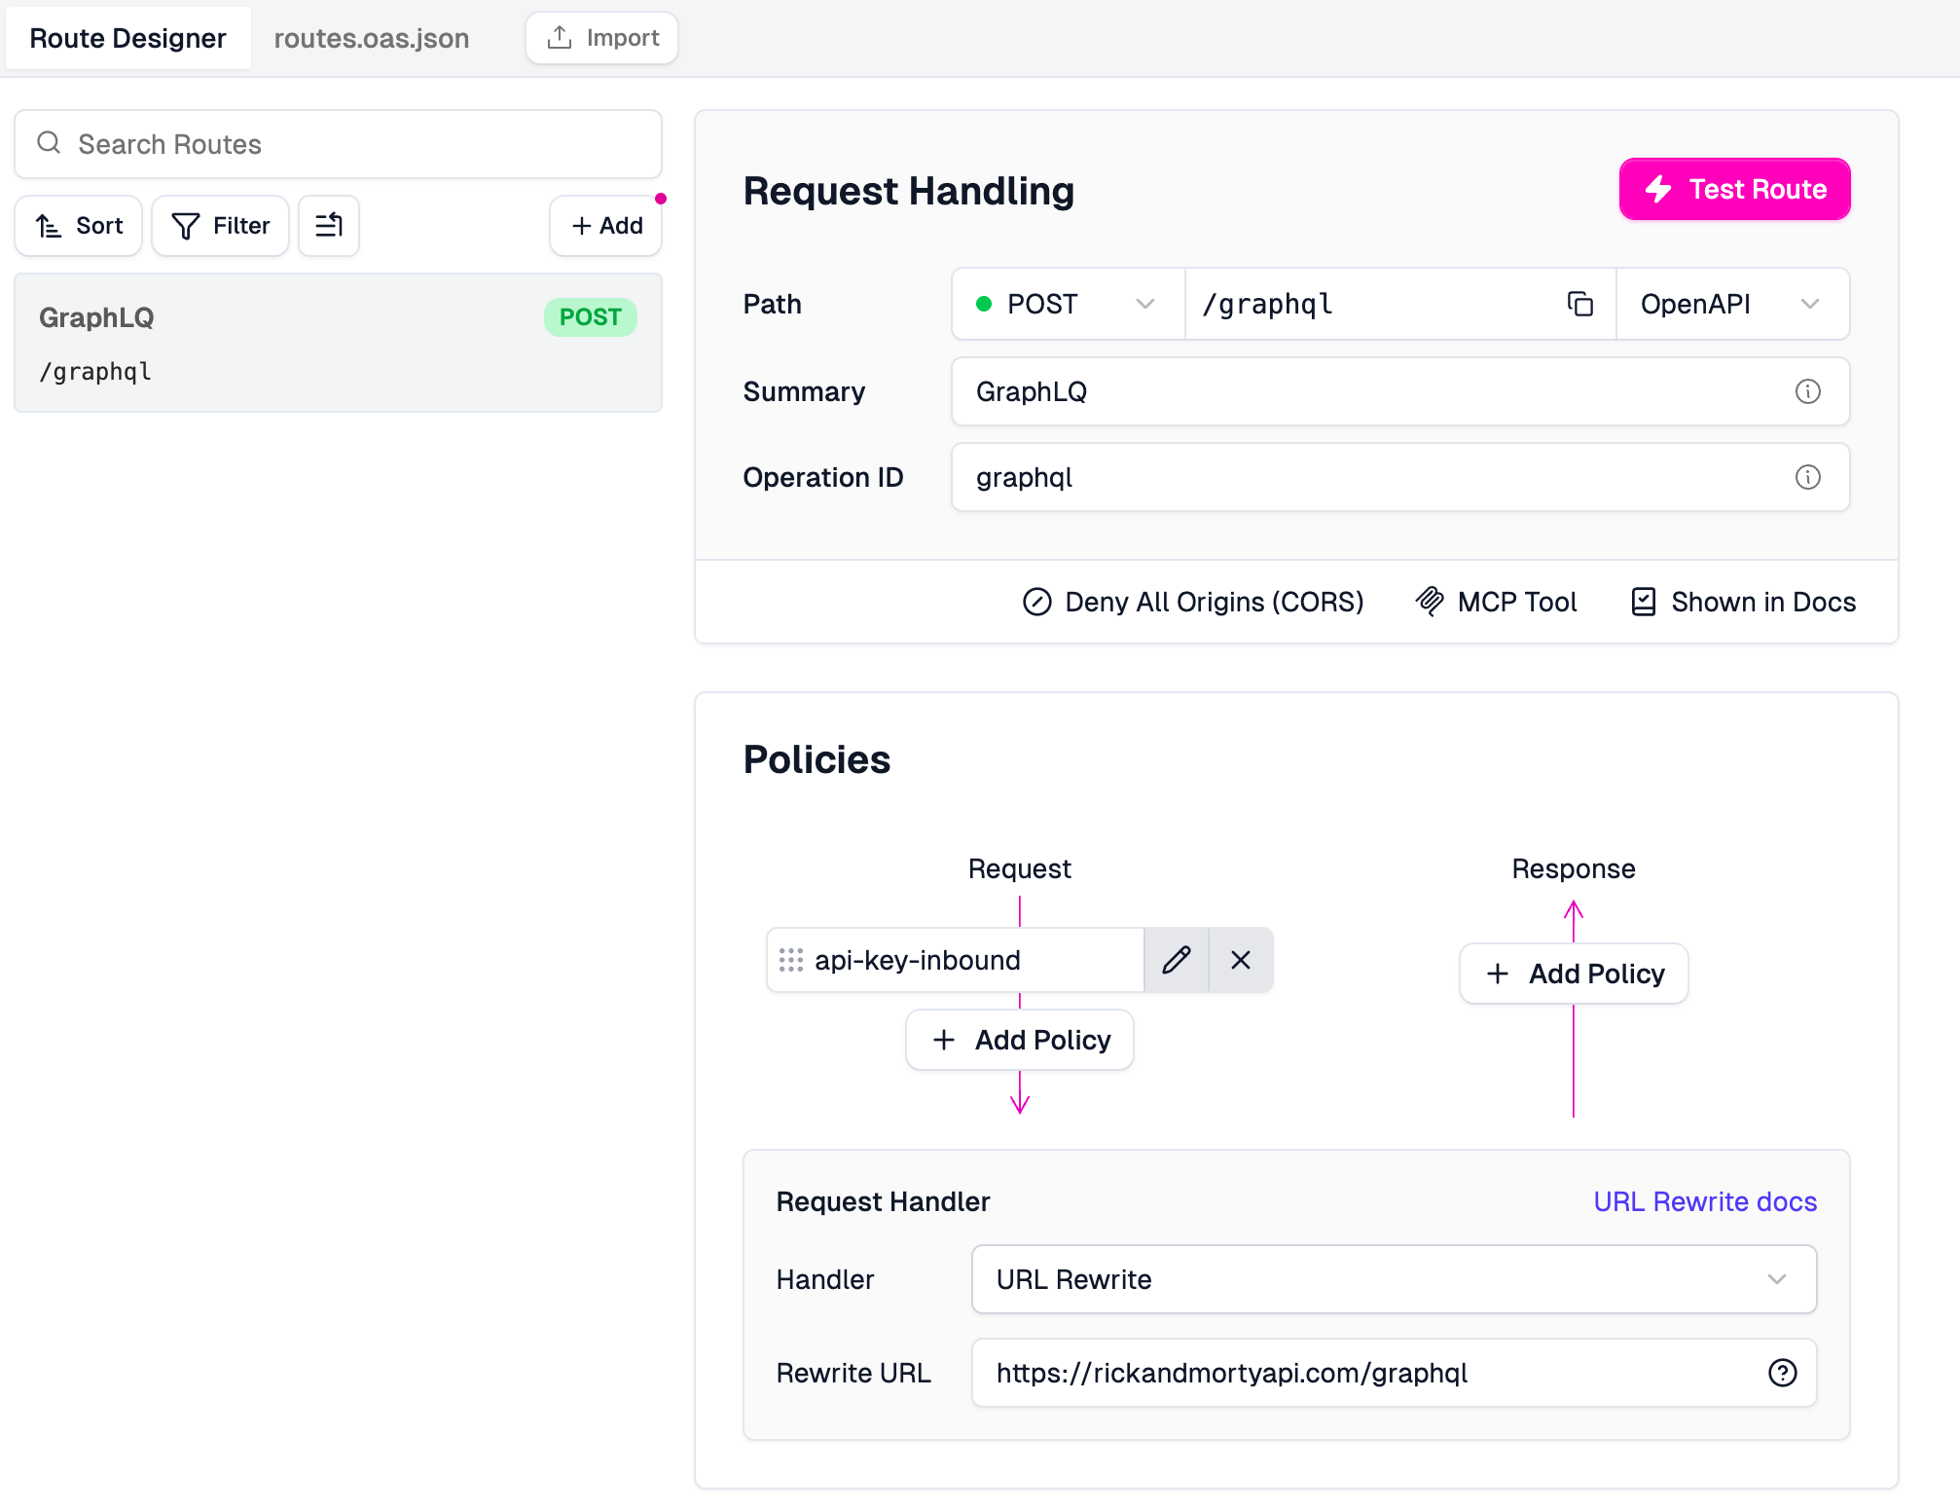Open the URL Rewrite docs link
Image resolution: width=1960 pixels, height=1509 pixels.
tap(1704, 1201)
